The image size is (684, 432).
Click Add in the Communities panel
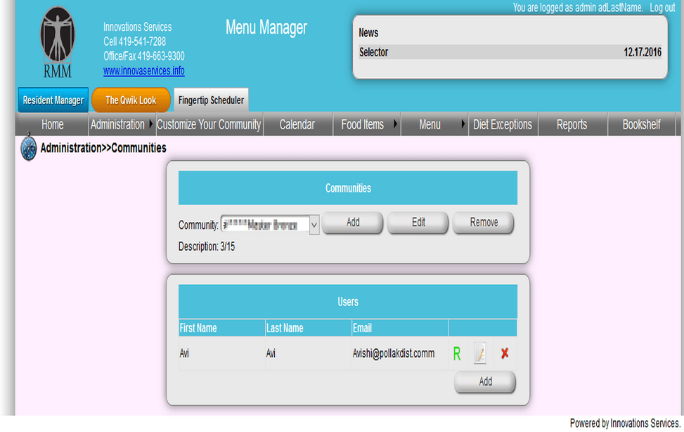coord(351,223)
